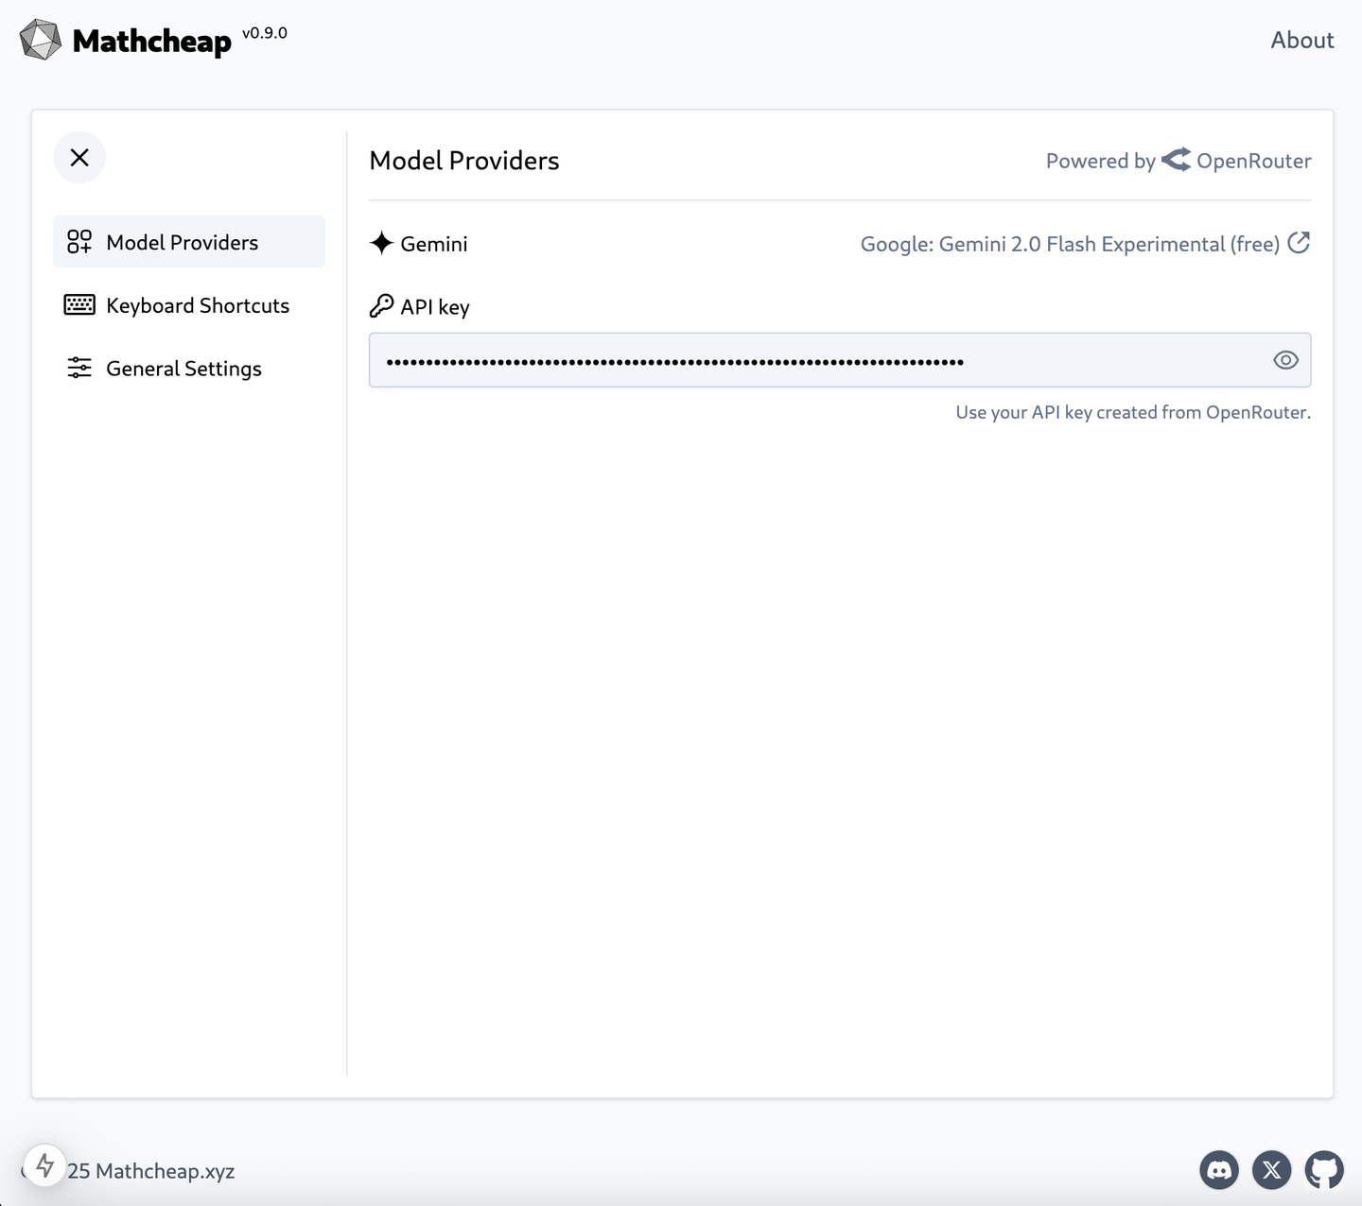
Task: Close the settings panel with X
Action: 79,158
